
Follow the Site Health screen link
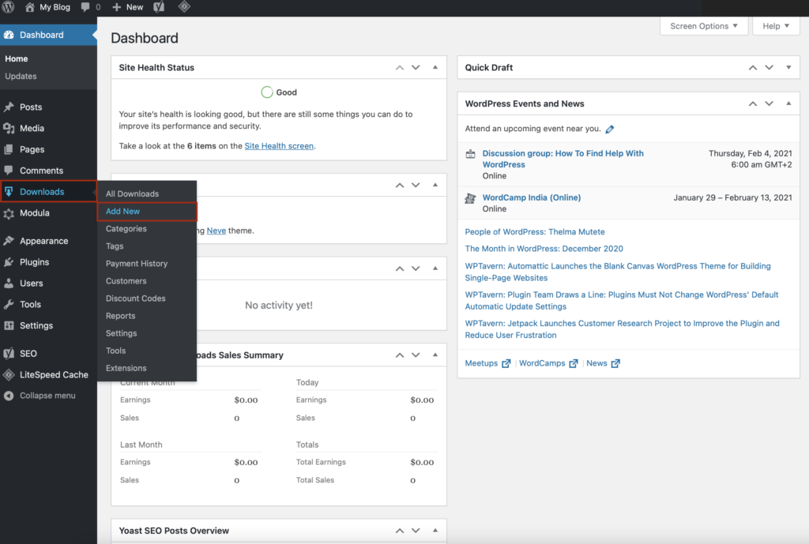coord(279,146)
